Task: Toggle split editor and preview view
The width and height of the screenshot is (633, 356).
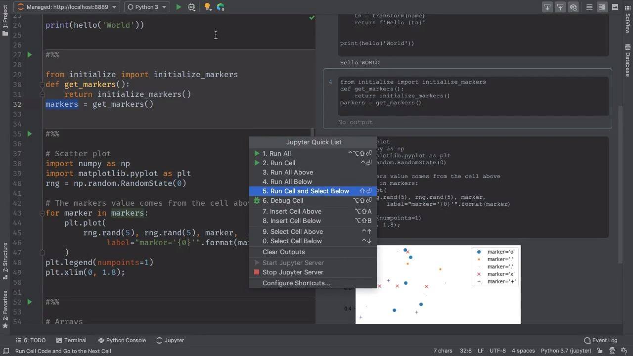Action: pos(602,7)
